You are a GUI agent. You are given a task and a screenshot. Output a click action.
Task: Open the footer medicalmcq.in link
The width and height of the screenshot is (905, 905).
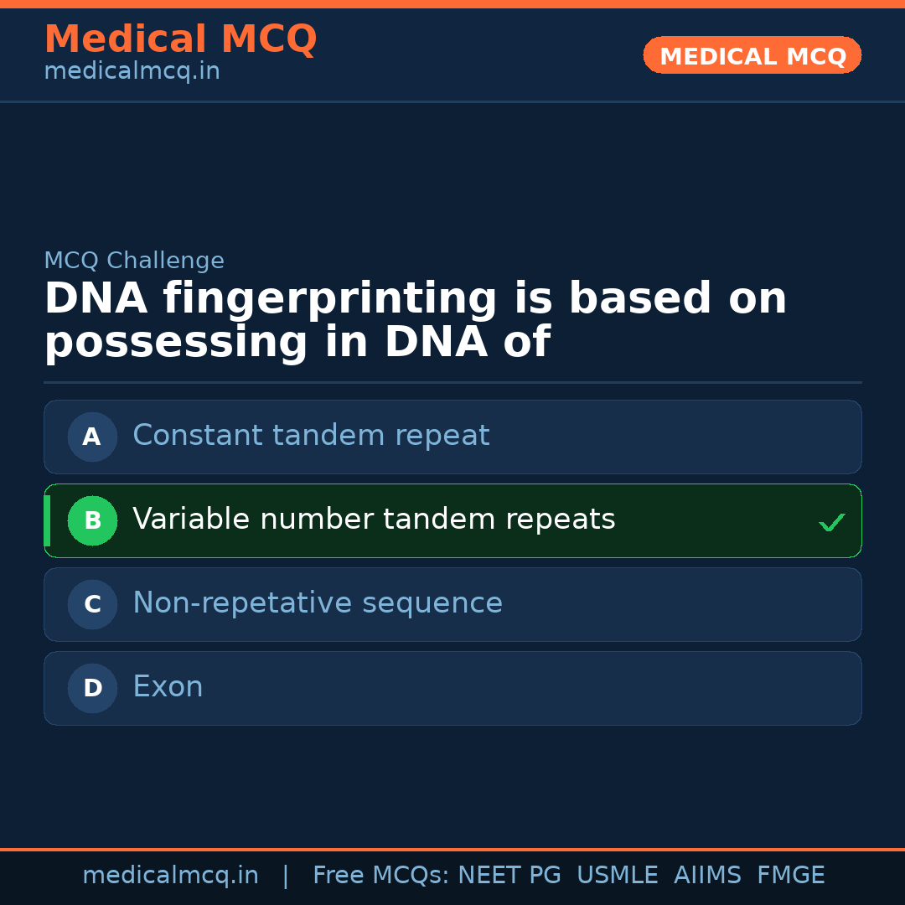170,876
